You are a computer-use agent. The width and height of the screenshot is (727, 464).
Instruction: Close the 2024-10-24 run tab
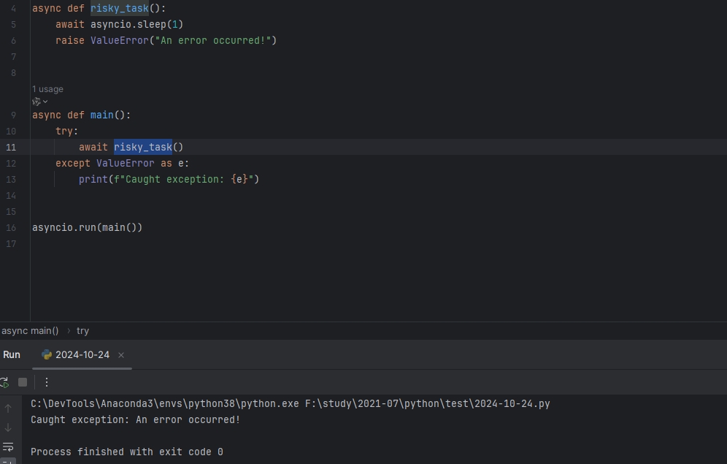[x=121, y=355]
